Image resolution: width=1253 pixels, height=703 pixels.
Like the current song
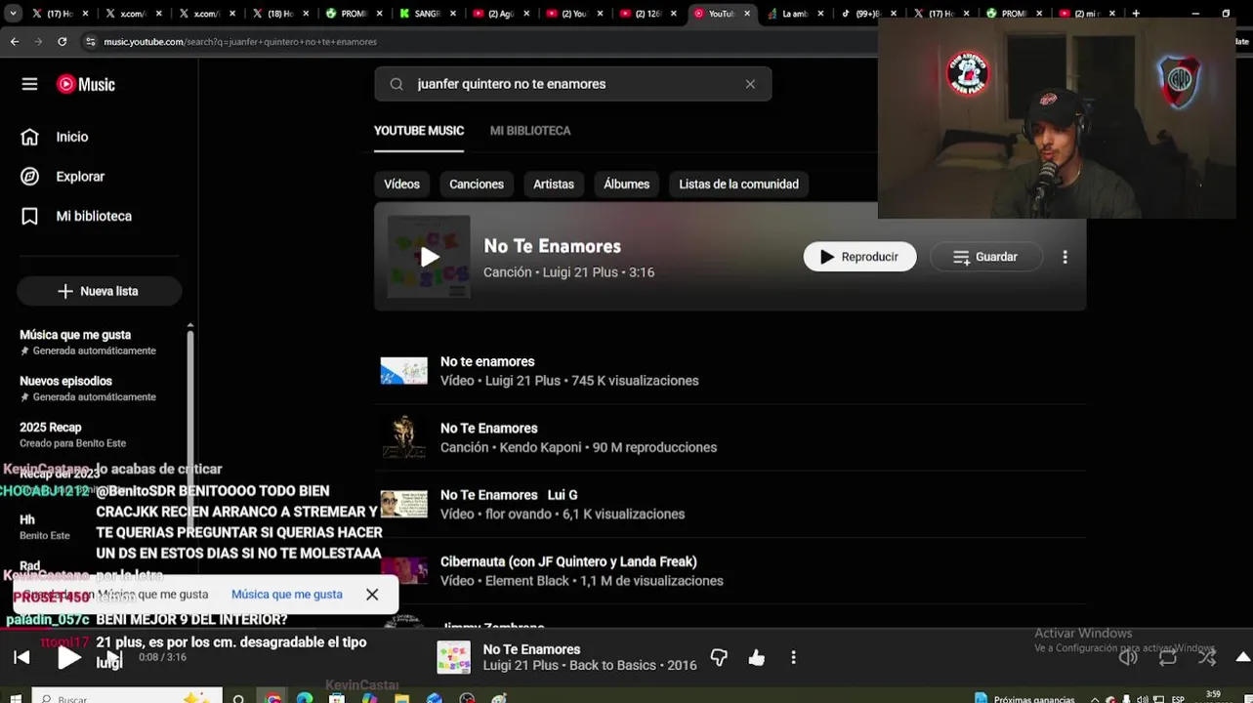pos(756,657)
